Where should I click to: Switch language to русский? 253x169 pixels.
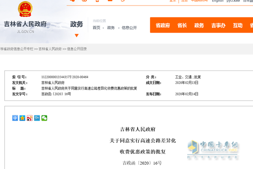(x=233, y=1)
